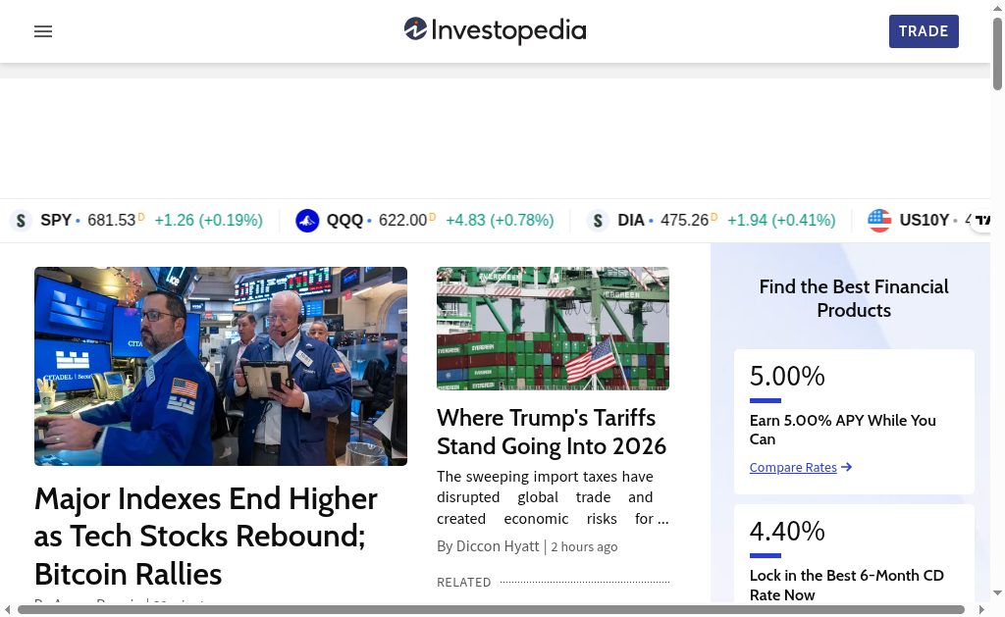Open the Compare Rates link
Viewport: 1005px width, 617px height.
click(x=793, y=468)
